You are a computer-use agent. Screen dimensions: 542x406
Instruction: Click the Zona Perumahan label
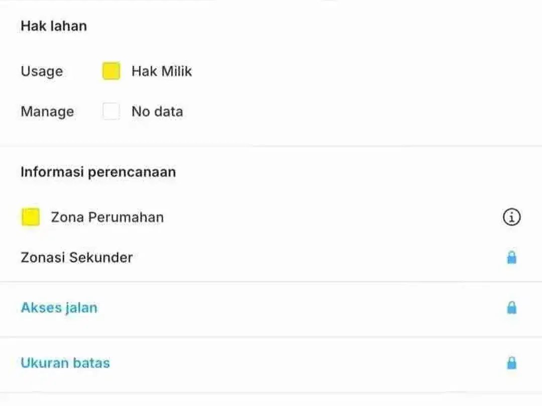(107, 218)
